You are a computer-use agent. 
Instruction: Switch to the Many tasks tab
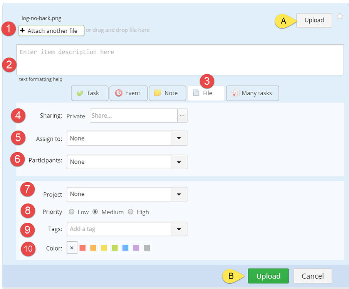coord(252,93)
